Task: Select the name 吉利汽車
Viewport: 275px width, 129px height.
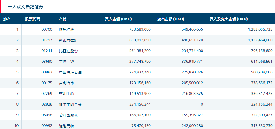Action: [x=67, y=83]
